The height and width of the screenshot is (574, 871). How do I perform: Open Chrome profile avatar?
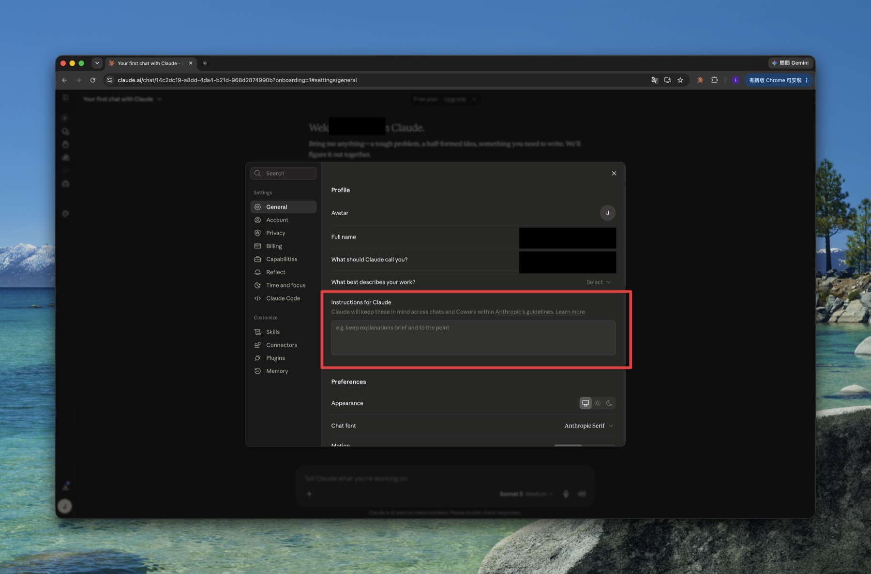click(736, 80)
